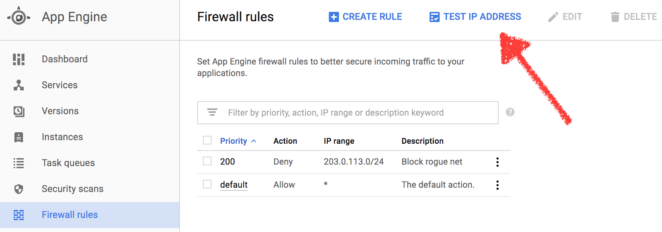This screenshot has height=232, width=662.
Task: Open more options for Block rogue net rule
Action: (497, 162)
